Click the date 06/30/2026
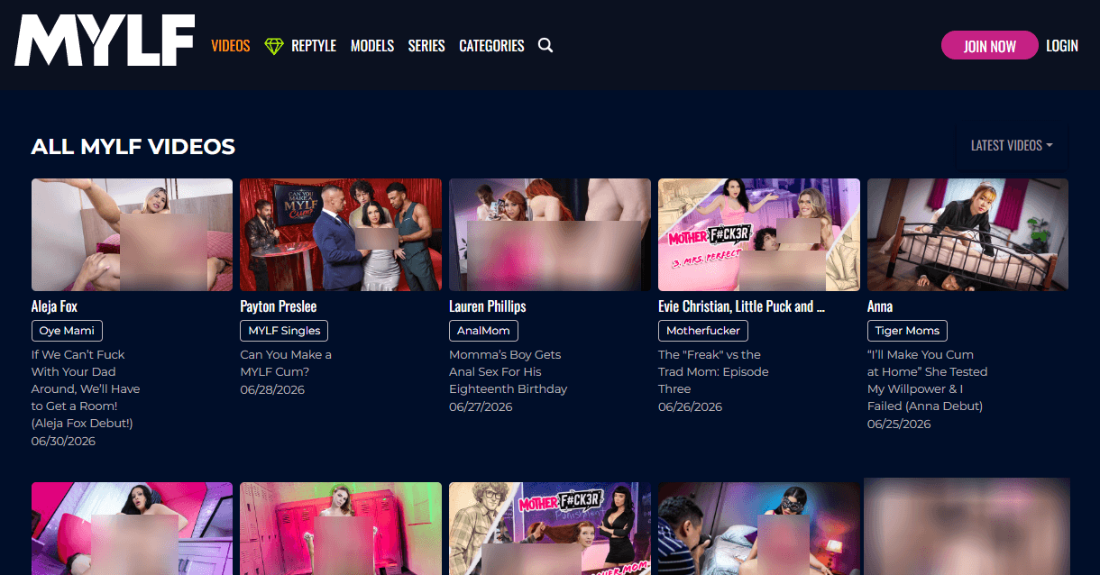 63,442
